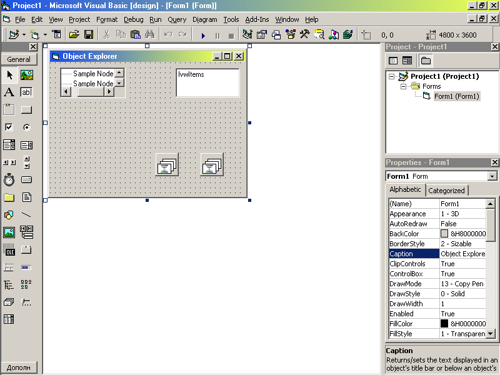Open the Properties Window toolbar icon
The image size is (500, 375).
pos(261,34)
